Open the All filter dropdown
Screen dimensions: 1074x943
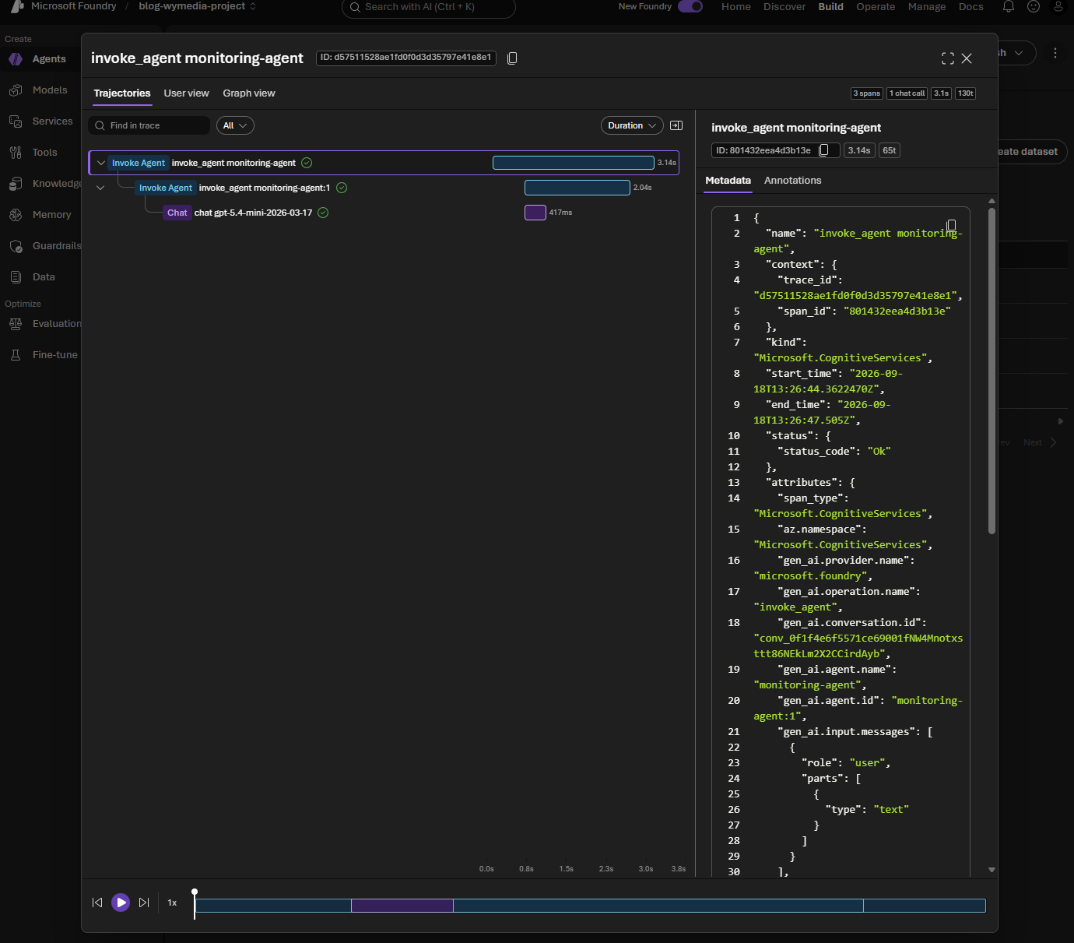(x=235, y=125)
